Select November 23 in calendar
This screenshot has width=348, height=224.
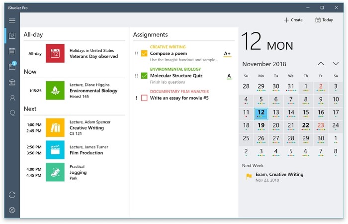[321, 126]
